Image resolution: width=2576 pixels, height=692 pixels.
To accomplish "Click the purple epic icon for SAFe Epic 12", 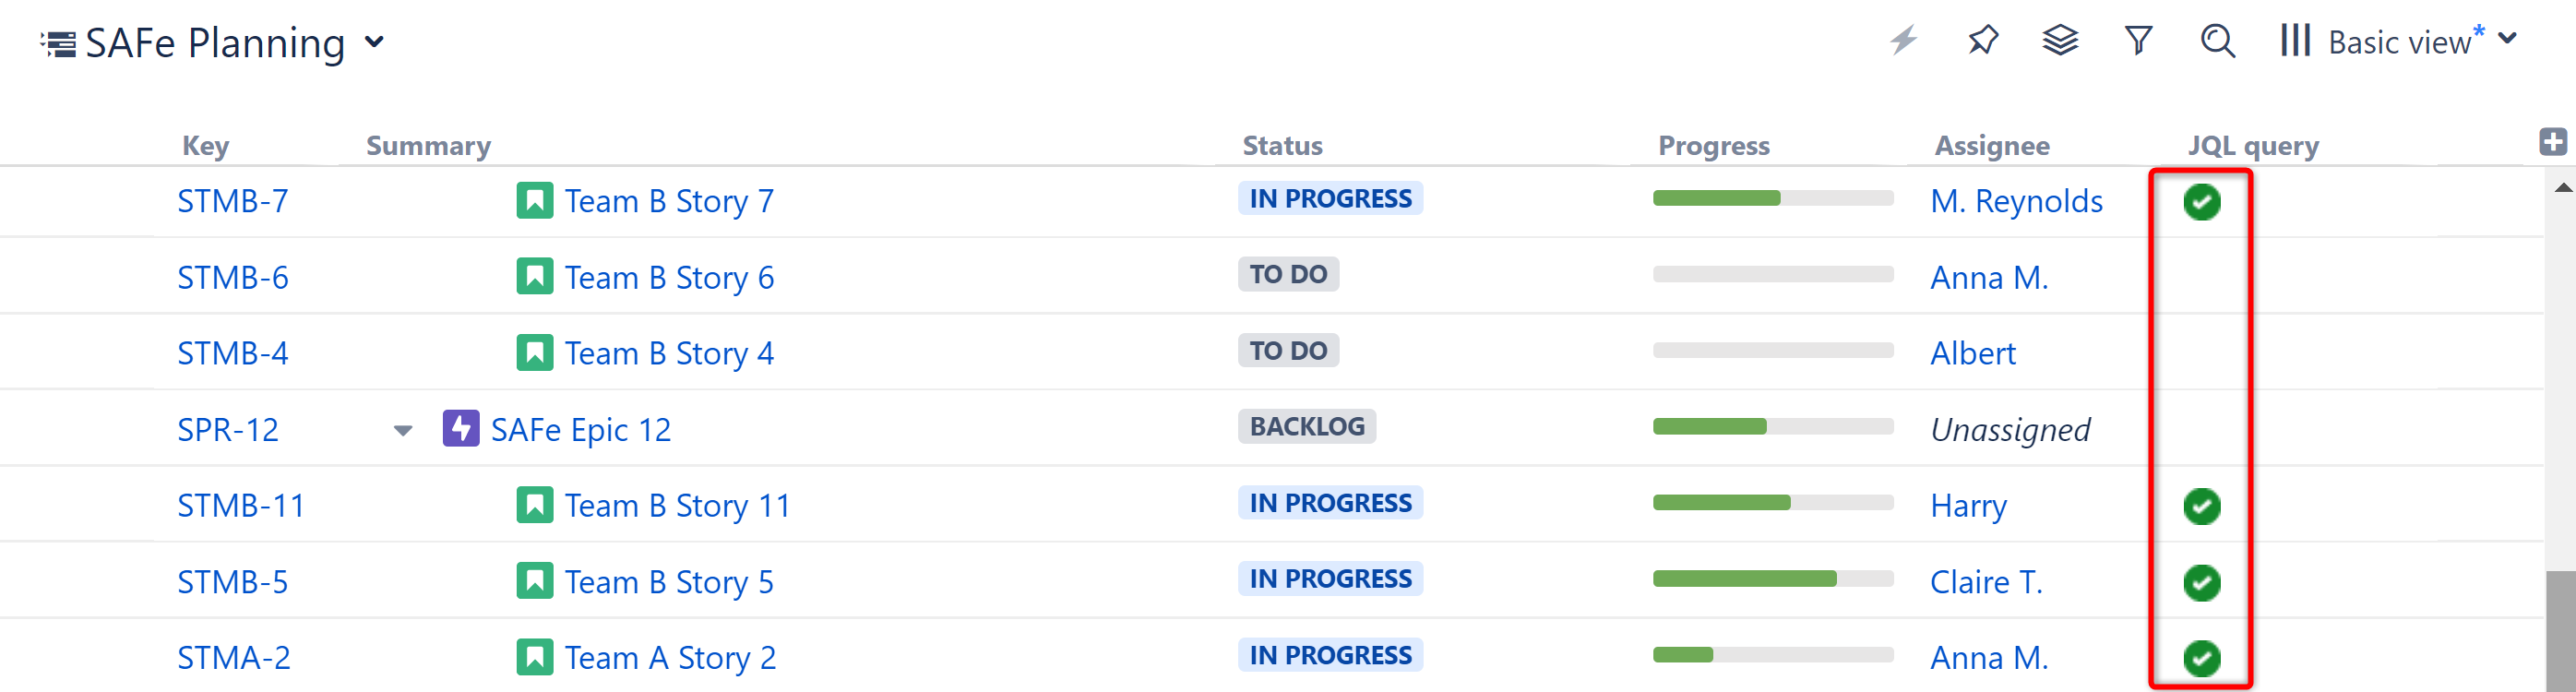I will (x=461, y=428).
